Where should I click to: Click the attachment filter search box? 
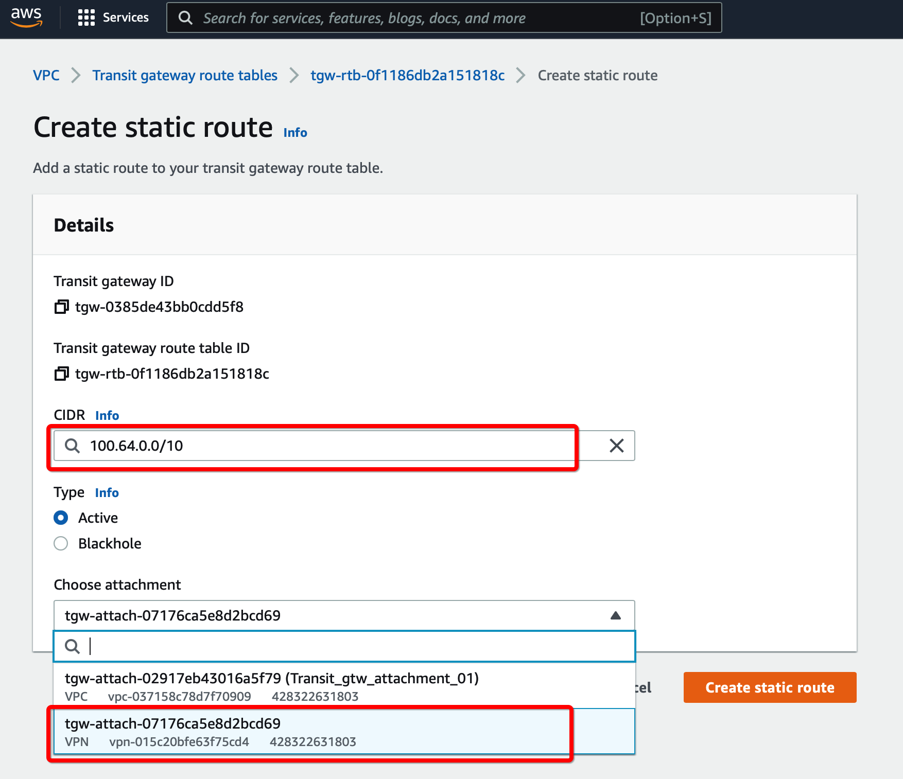tap(344, 646)
